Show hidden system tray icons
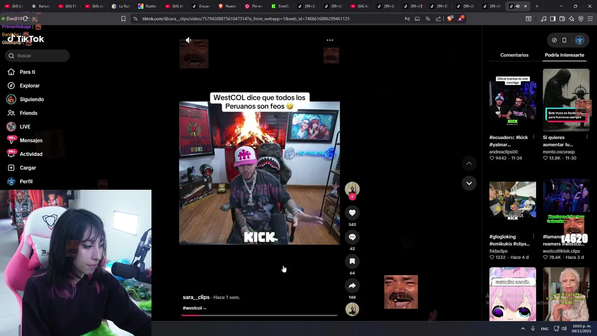 [523, 329]
